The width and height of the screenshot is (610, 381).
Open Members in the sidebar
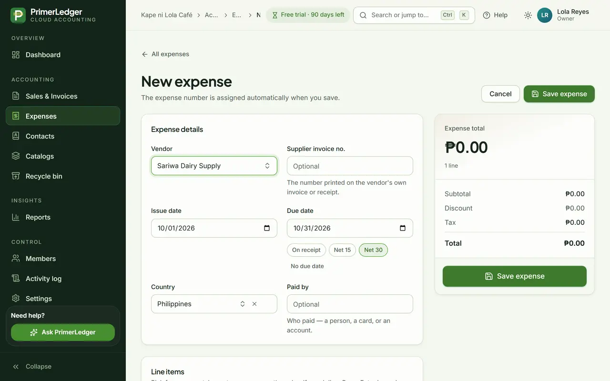(x=63, y=259)
